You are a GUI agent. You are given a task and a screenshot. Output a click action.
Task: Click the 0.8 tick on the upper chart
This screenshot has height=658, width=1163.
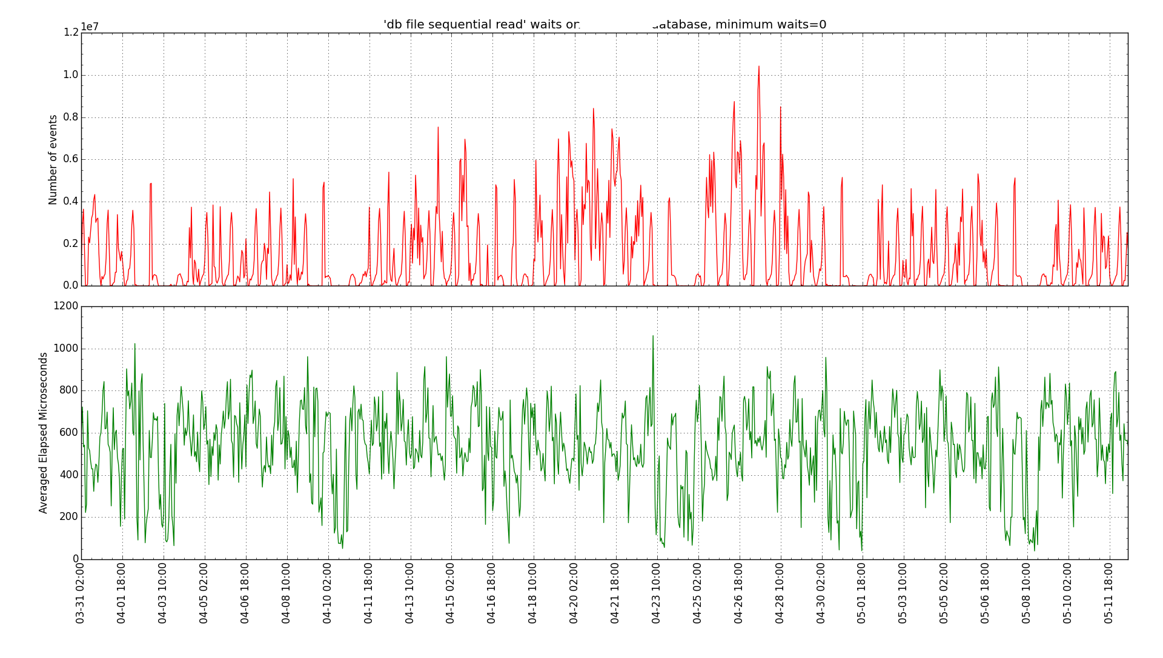[71, 117]
